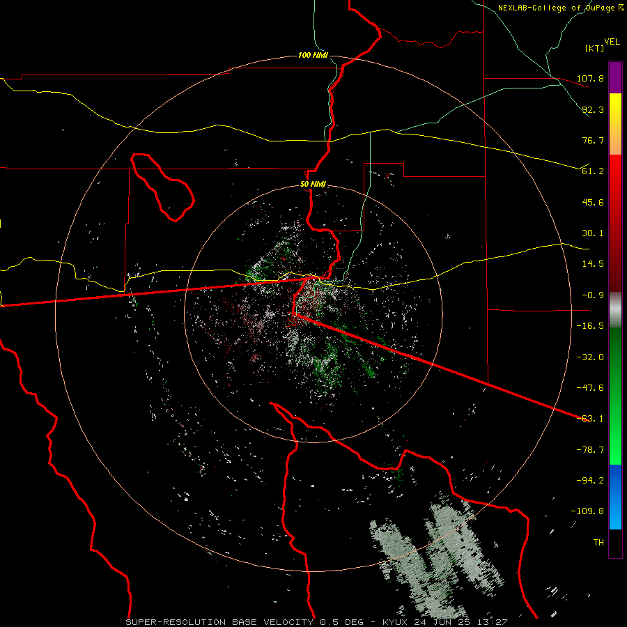Select the -0.9 legend value
The height and width of the screenshot is (627, 627).
tap(593, 295)
